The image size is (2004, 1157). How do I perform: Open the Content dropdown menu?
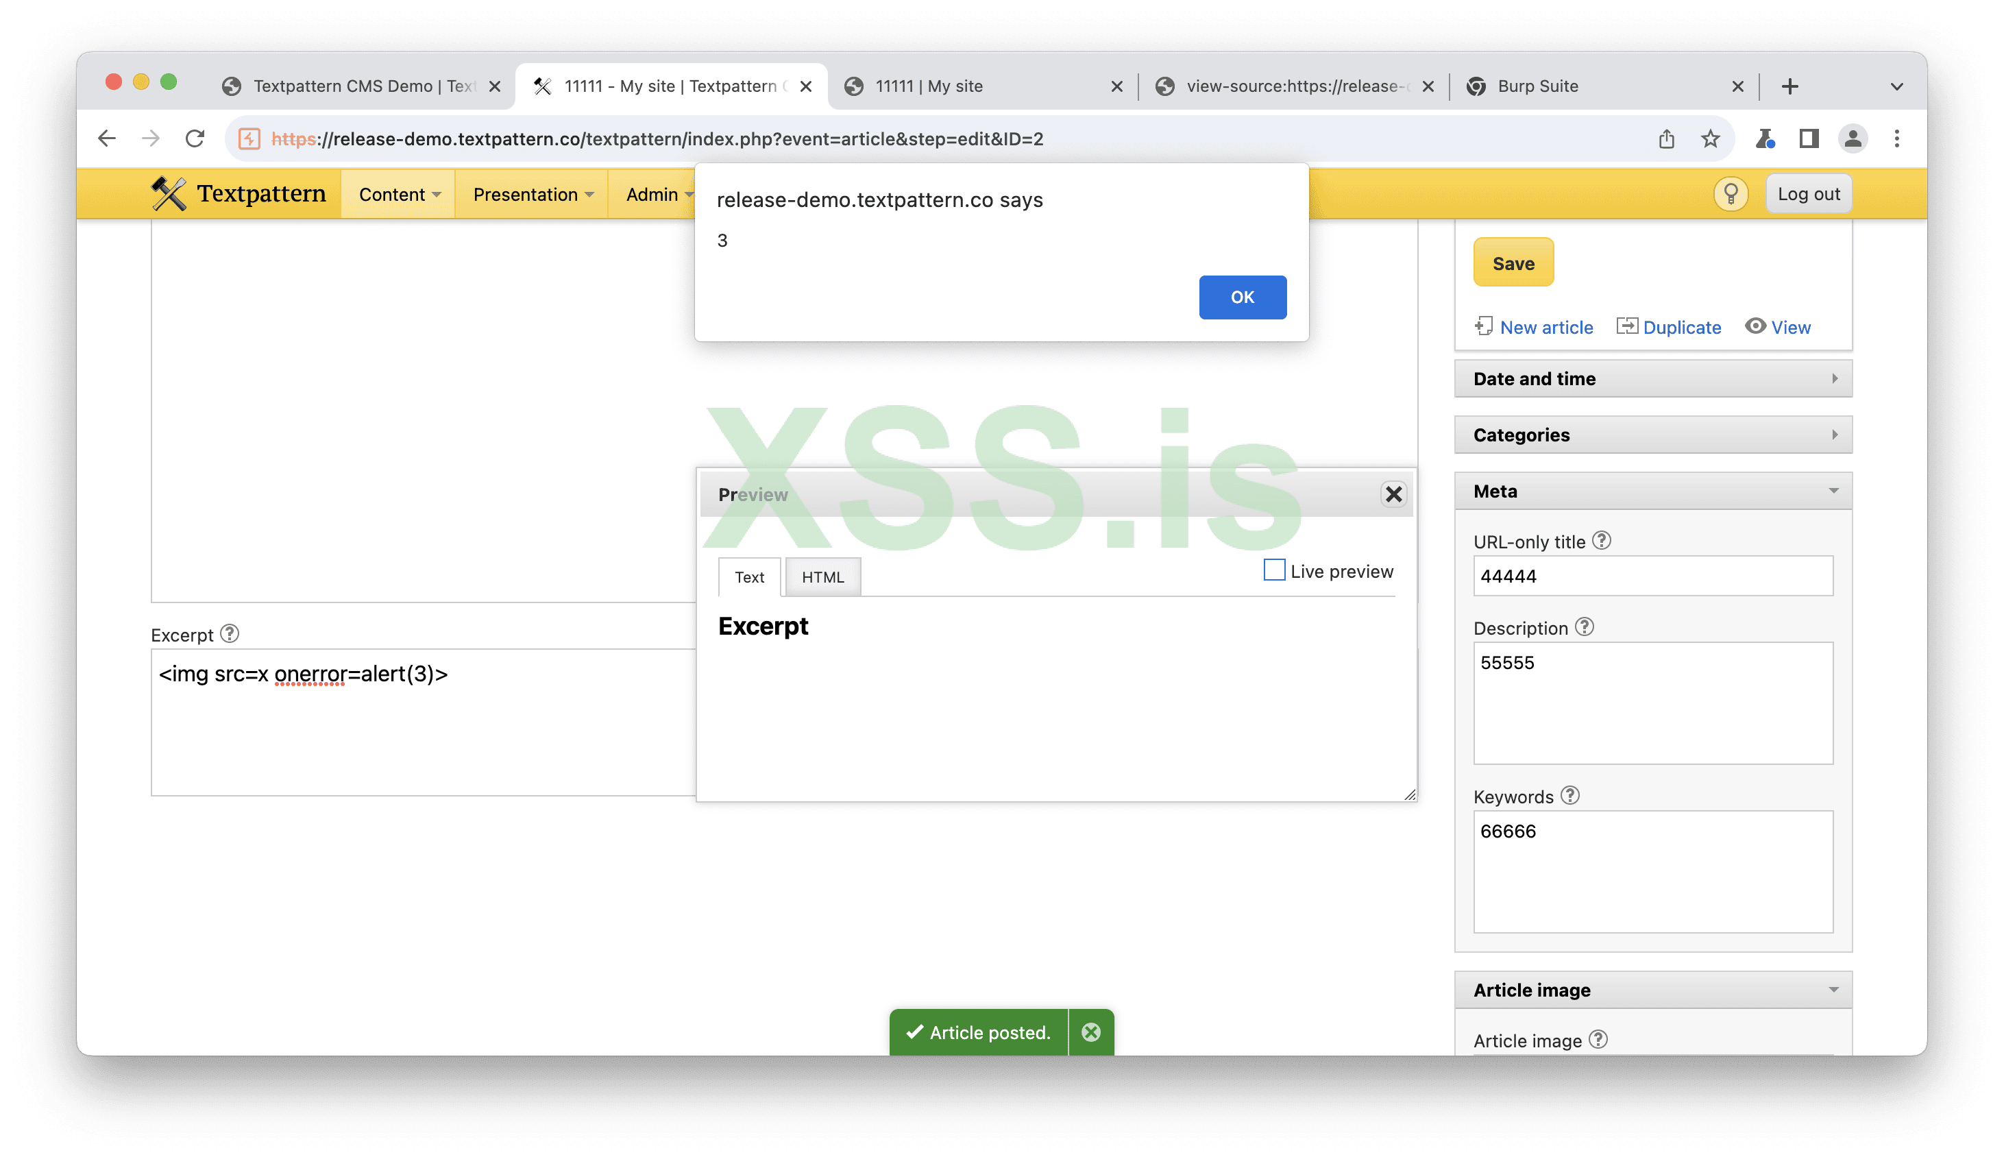[399, 195]
